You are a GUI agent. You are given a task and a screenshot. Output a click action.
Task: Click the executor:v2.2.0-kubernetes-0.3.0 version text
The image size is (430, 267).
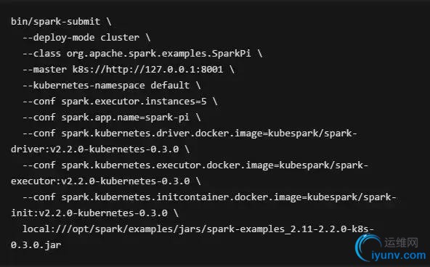pyautogui.click(x=100, y=181)
